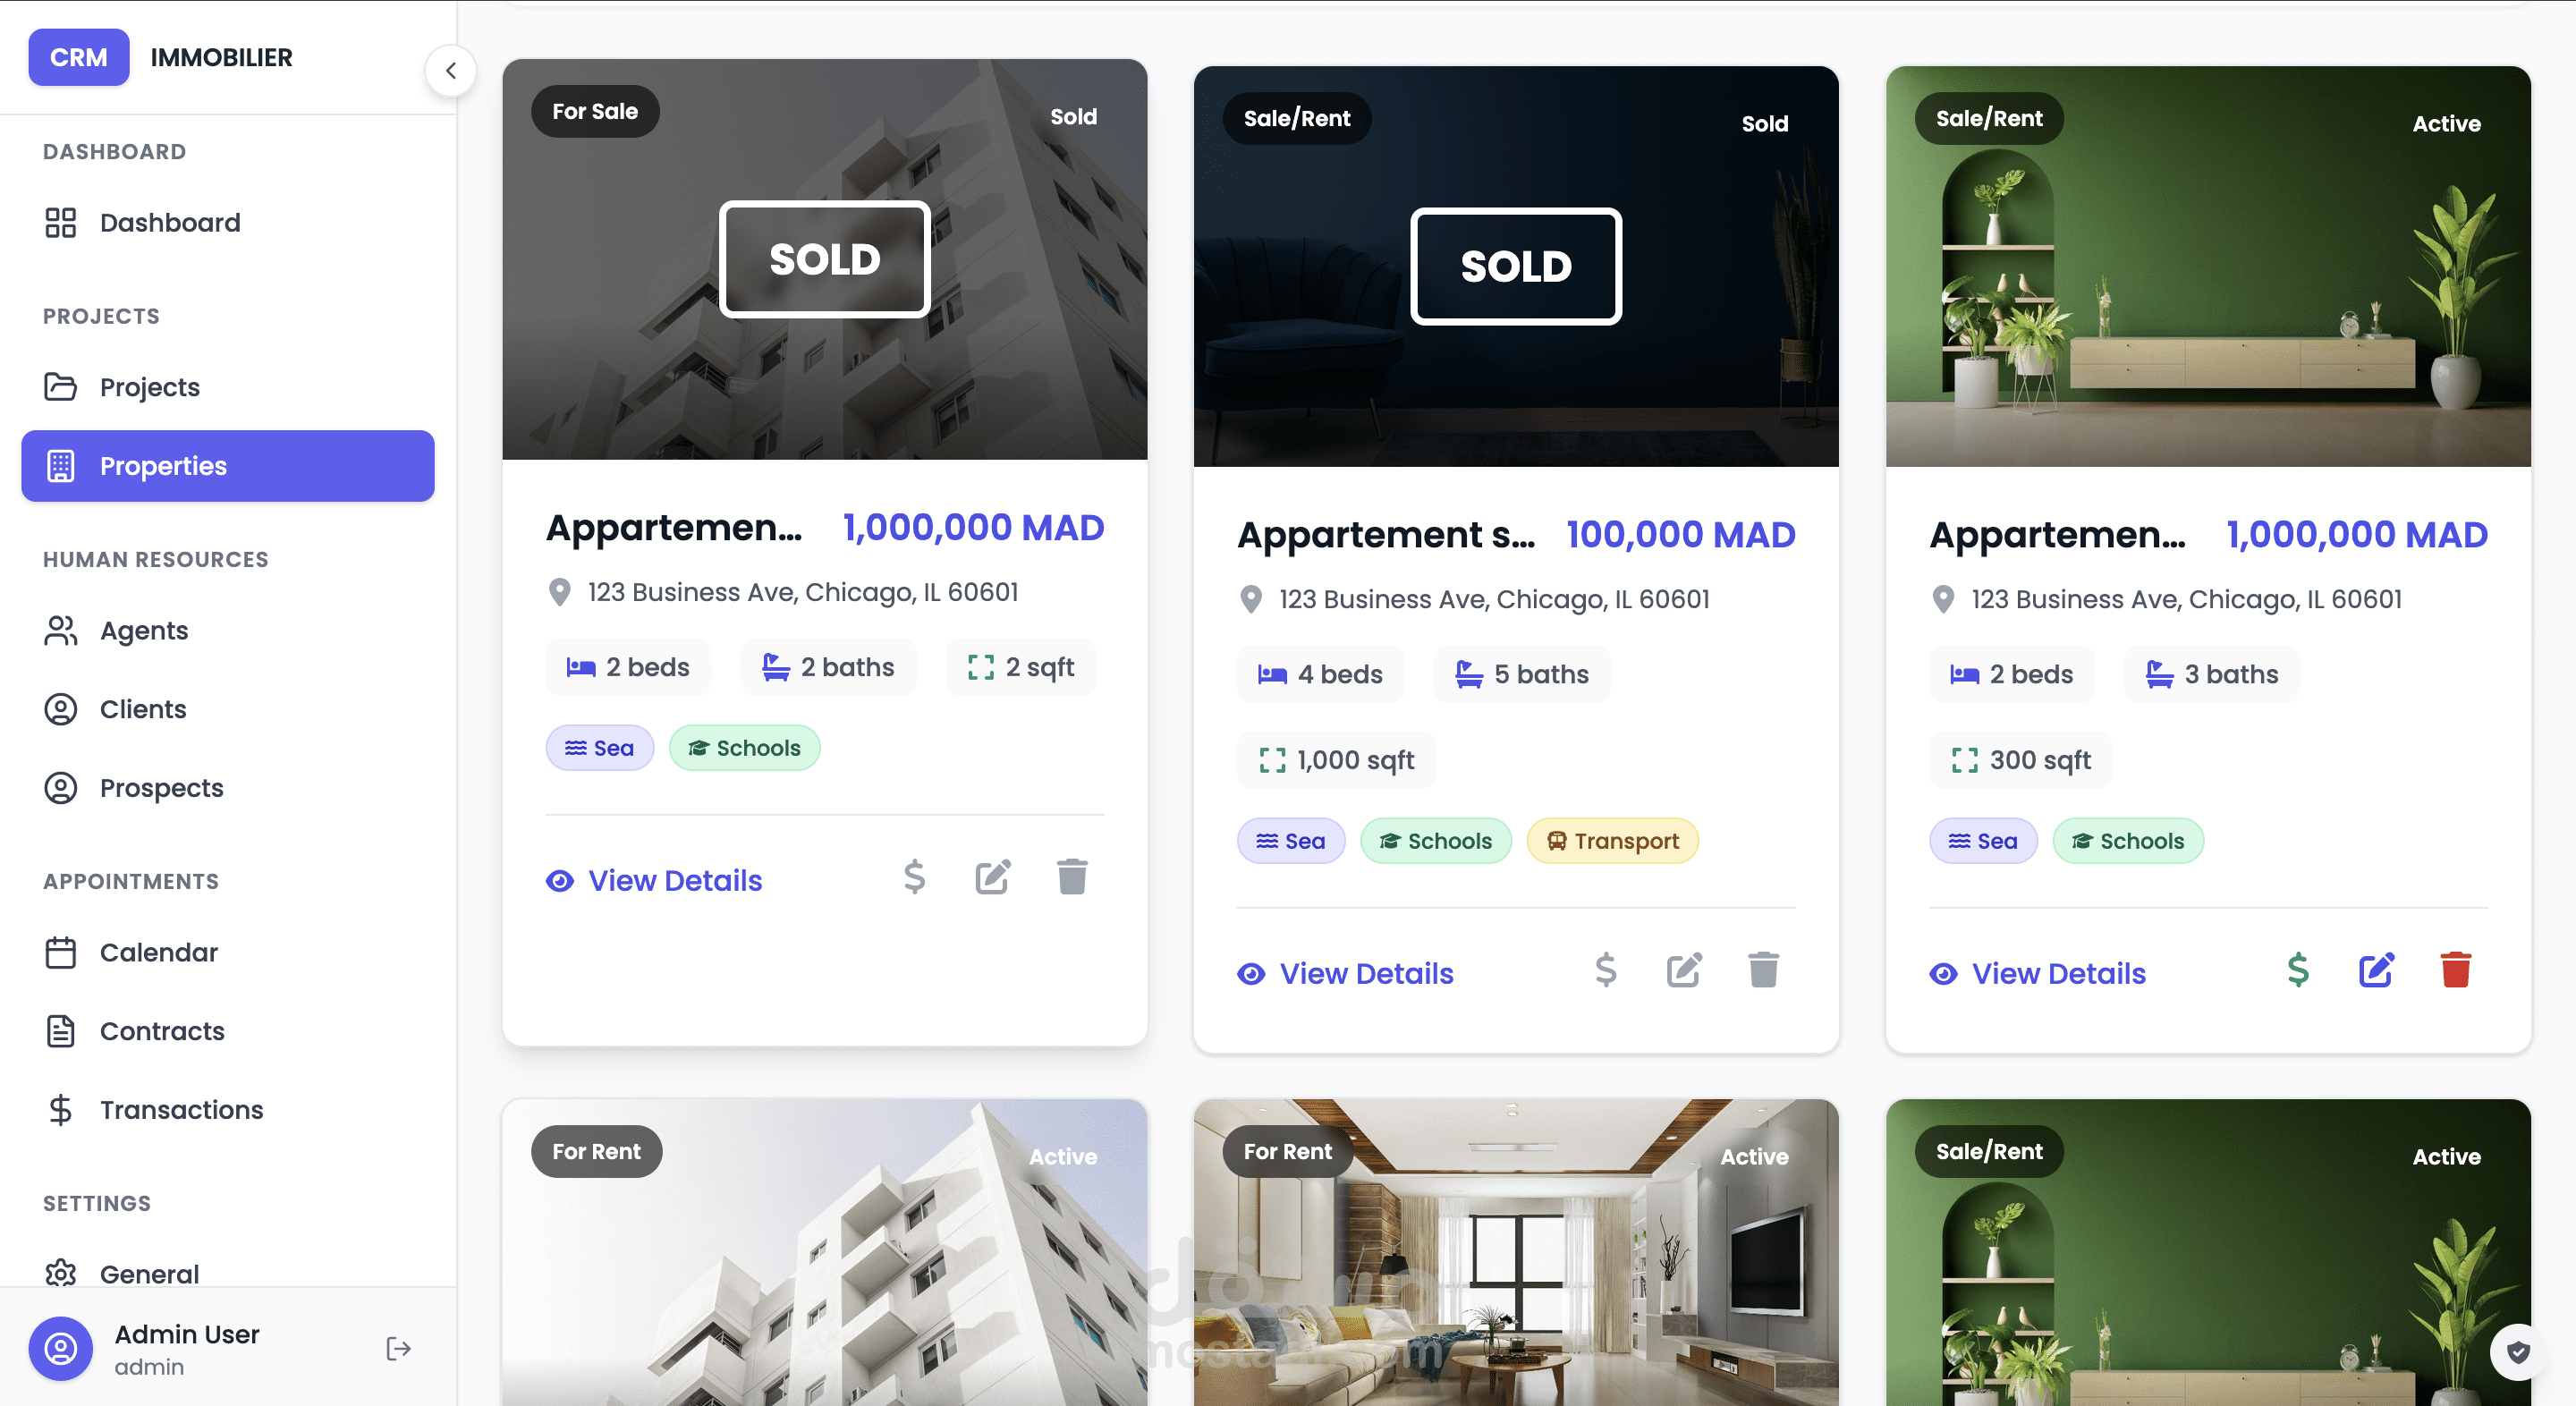Select Properties in the sidebar
Viewport: 2576px width, 1406px height.
pyautogui.click(x=228, y=466)
